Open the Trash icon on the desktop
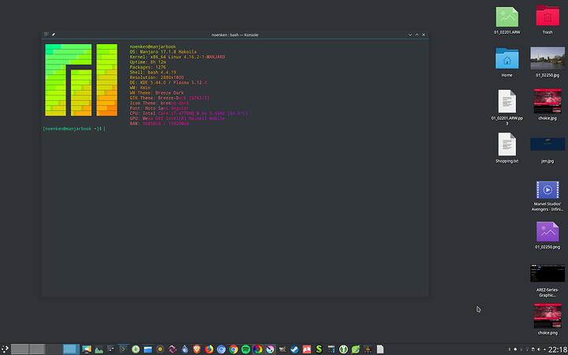Screen dimensions: 568x355 coord(547,20)
